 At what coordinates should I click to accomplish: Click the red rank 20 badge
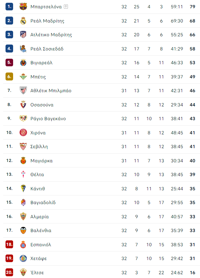pyautogui.click(x=9, y=272)
